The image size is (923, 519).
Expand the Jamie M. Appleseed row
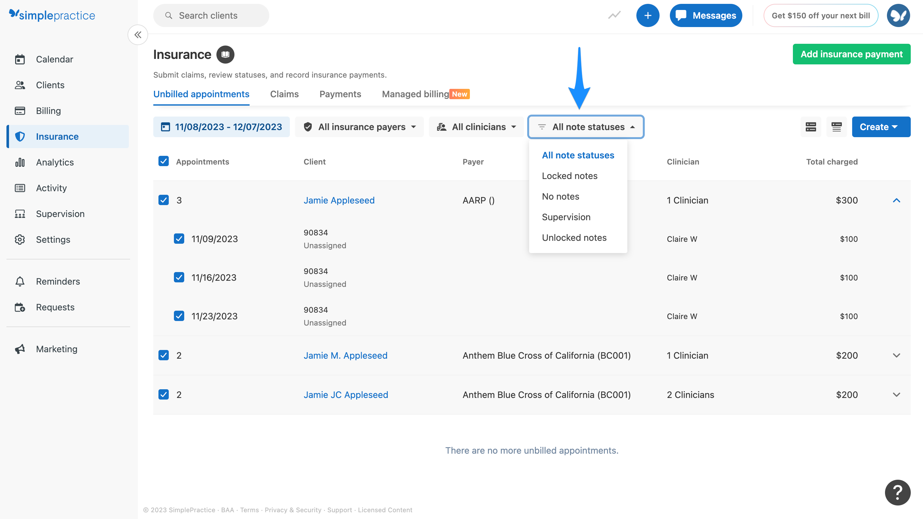[x=897, y=355]
